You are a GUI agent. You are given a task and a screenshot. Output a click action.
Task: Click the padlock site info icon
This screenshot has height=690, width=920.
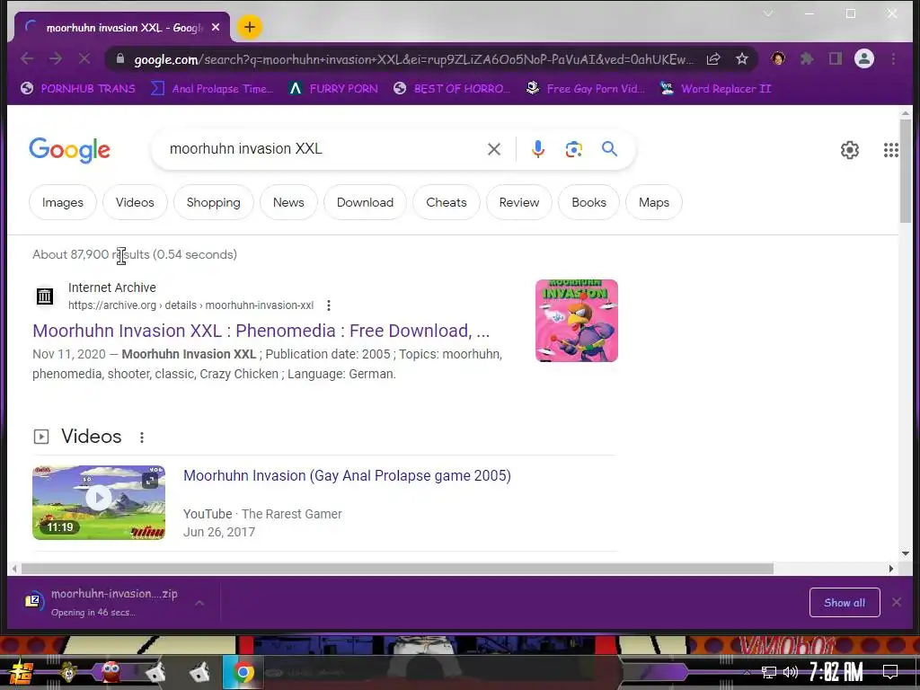[120, 58]
